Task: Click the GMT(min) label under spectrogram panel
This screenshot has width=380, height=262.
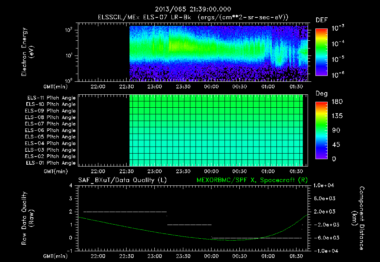Action: coord(56,87)
